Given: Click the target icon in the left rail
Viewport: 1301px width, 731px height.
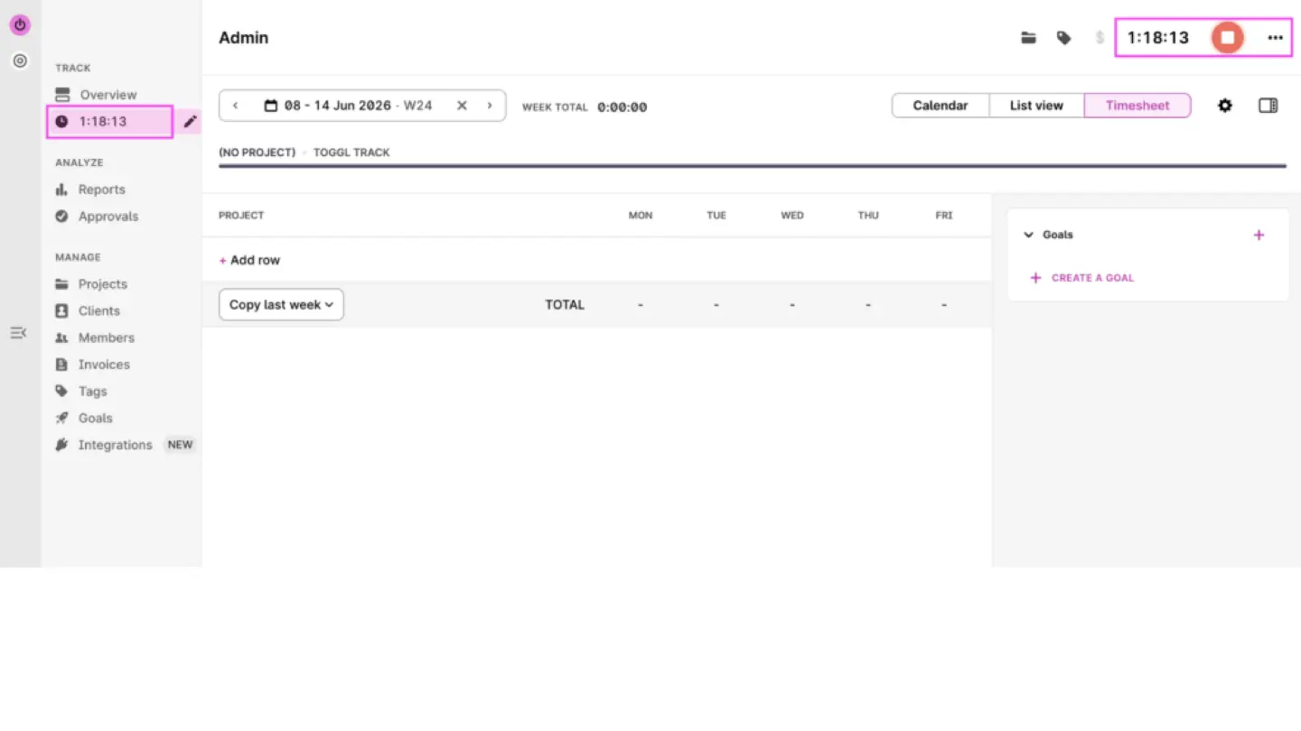Looking at the screenshot, I should click(x=20, y=61).
